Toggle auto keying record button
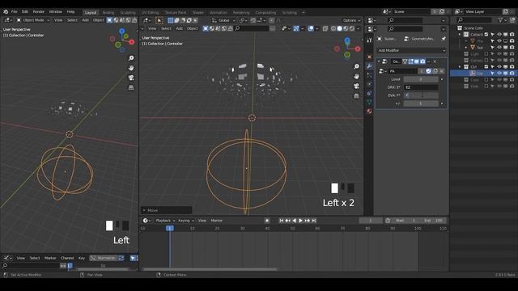Viewport: 518px width, 291px height. click(x=267, y=221)
